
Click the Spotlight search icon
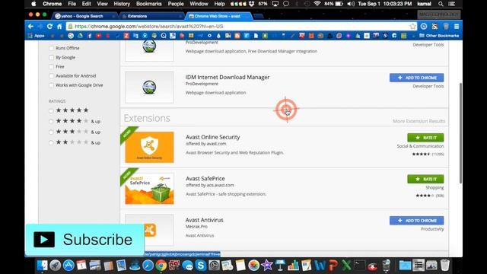point(441,4)
